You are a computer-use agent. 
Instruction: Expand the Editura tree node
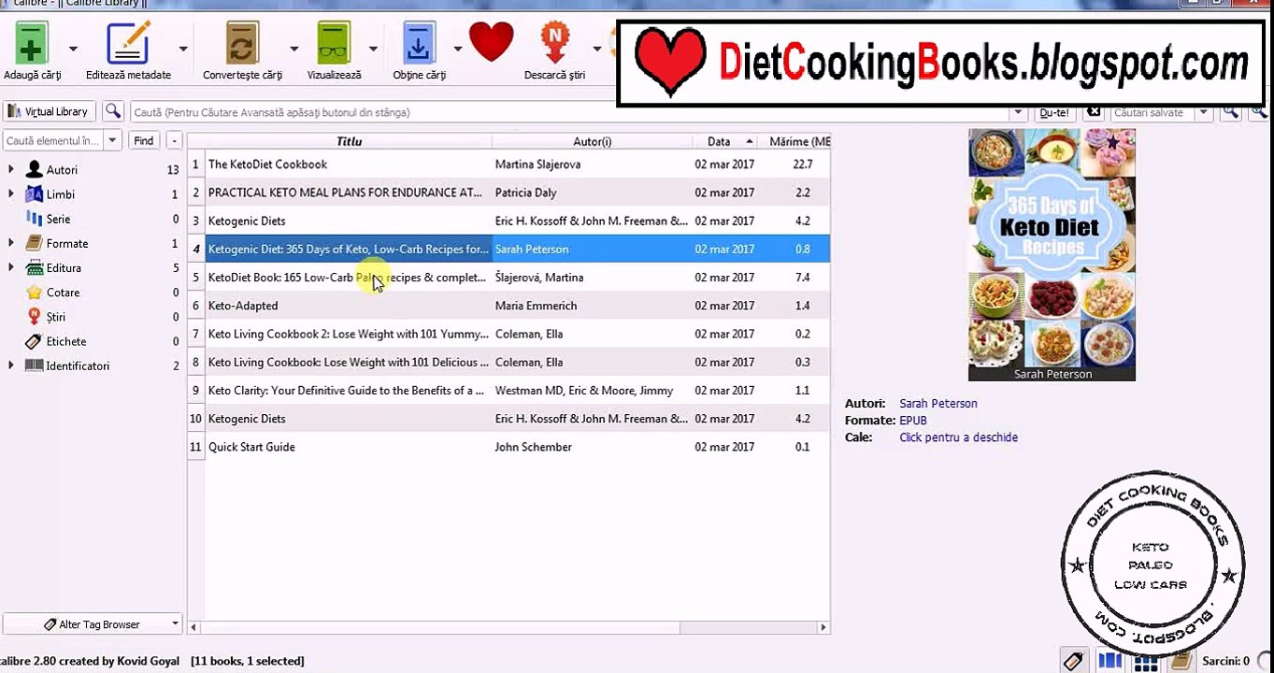pyautogui.click(x=11, y=267)
